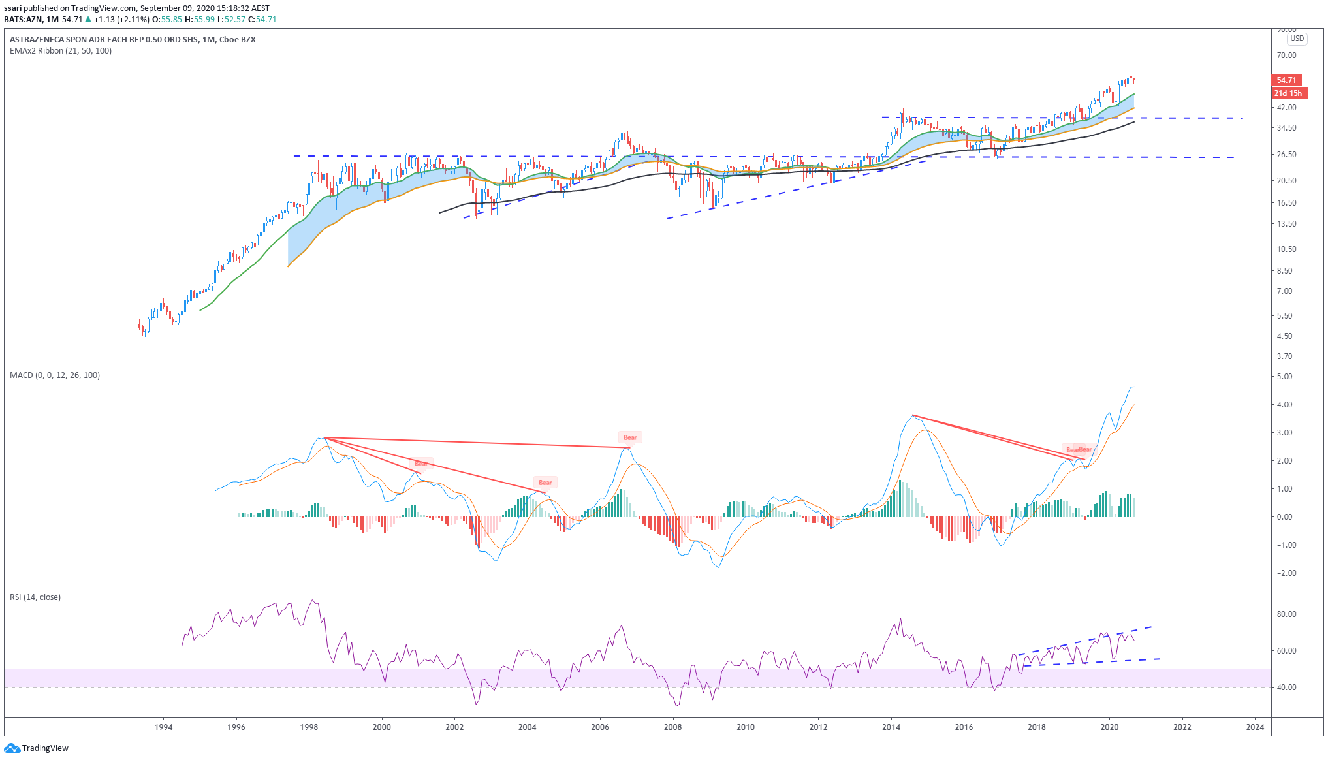Image resolution: width=1328 pixels, height=760 pixels.
Task: Click the 34.50 price axis label
Action: pos(1287,128)
